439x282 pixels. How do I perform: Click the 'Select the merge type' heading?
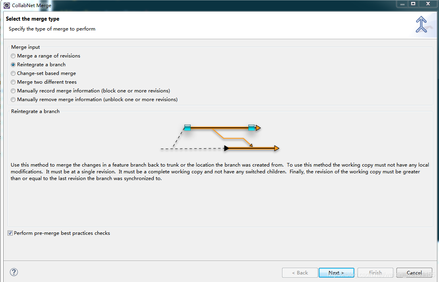33,19
